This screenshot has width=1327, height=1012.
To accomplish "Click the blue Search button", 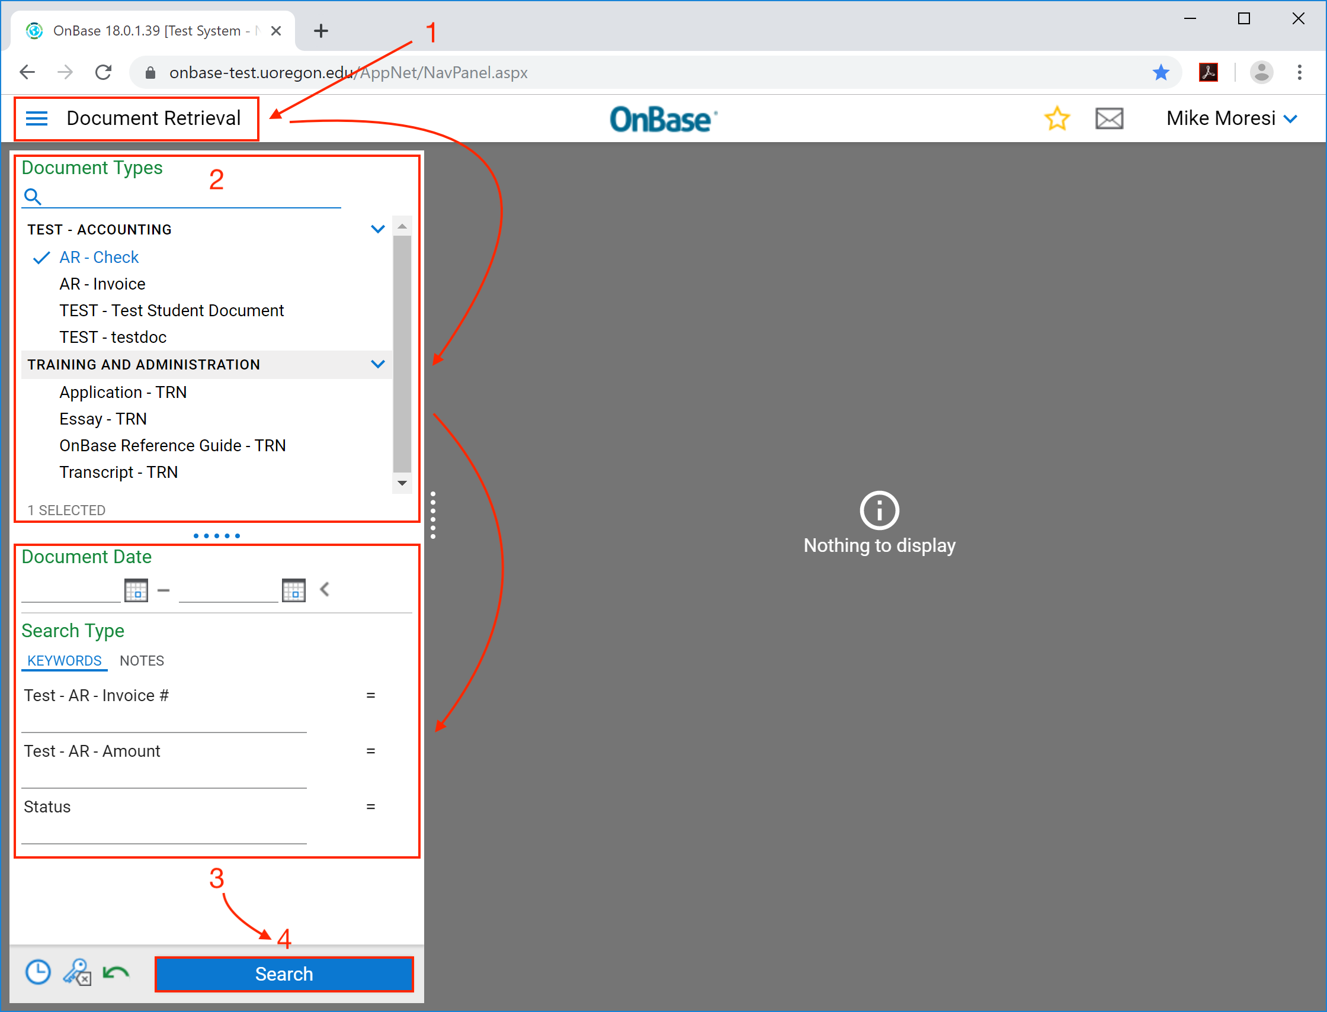I will (284, 974).
